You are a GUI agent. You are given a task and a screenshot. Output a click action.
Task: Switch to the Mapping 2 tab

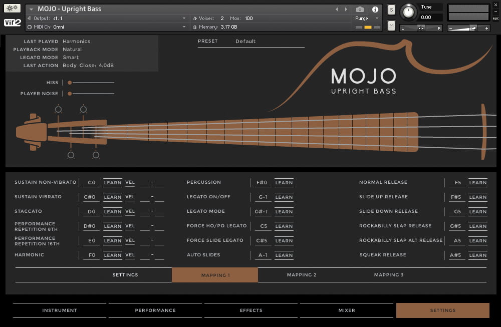301,275
